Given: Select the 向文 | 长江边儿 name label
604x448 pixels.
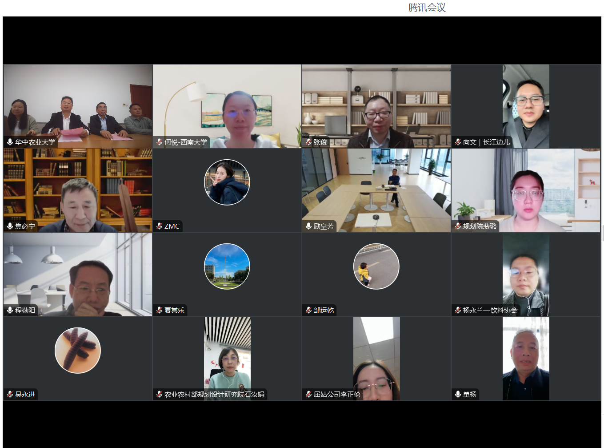Looking at the screenshot, I should point(486,142).
